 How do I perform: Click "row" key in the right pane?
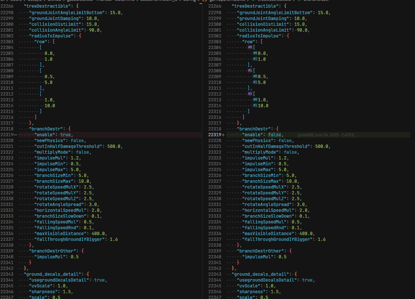[248, 42]
